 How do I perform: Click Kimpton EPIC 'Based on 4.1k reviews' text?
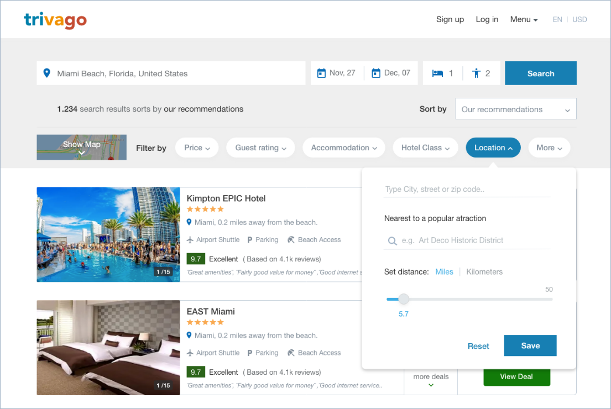pyautogui.click(x=282, y=259)
